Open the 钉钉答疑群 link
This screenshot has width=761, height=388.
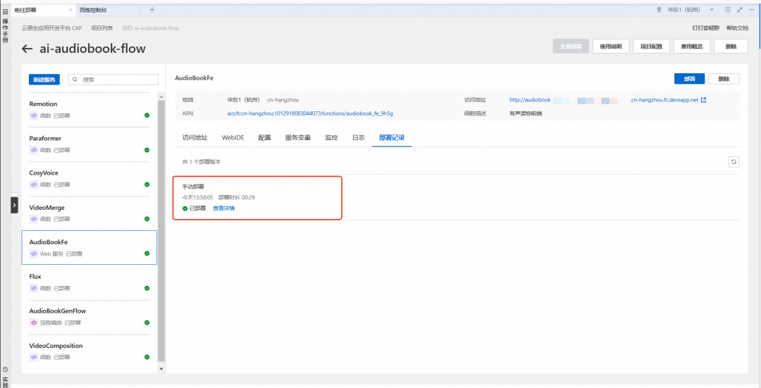point(705,28)
